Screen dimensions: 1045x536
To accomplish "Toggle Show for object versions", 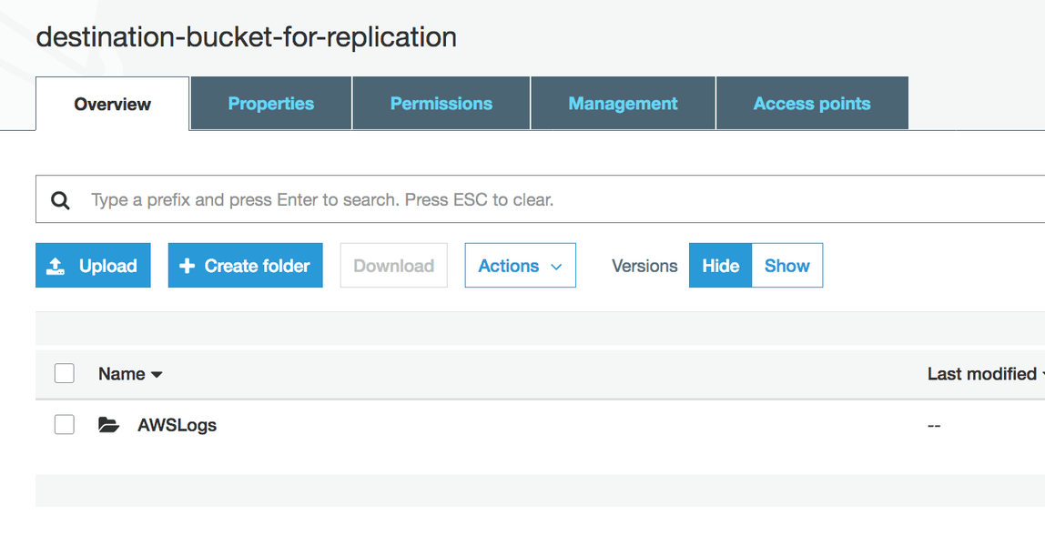I will coord(786,265).
